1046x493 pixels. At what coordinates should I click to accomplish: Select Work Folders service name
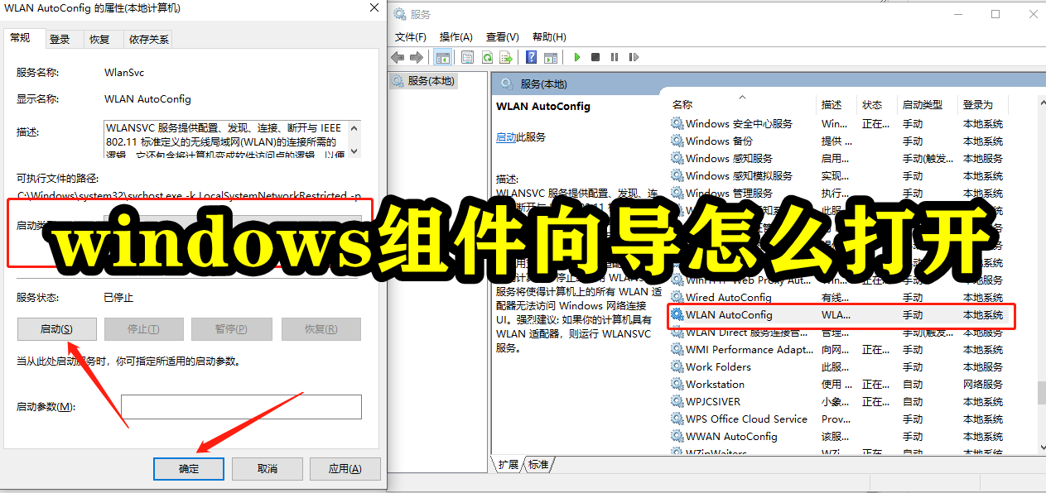point(718,366)
